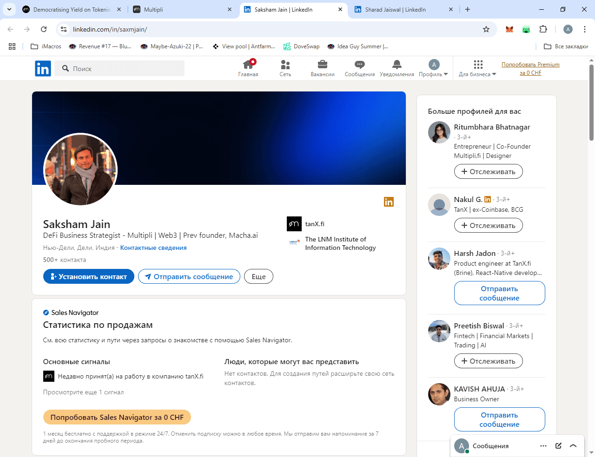Click the tanX.fi icon in Основные сигналы

(49, 376)
